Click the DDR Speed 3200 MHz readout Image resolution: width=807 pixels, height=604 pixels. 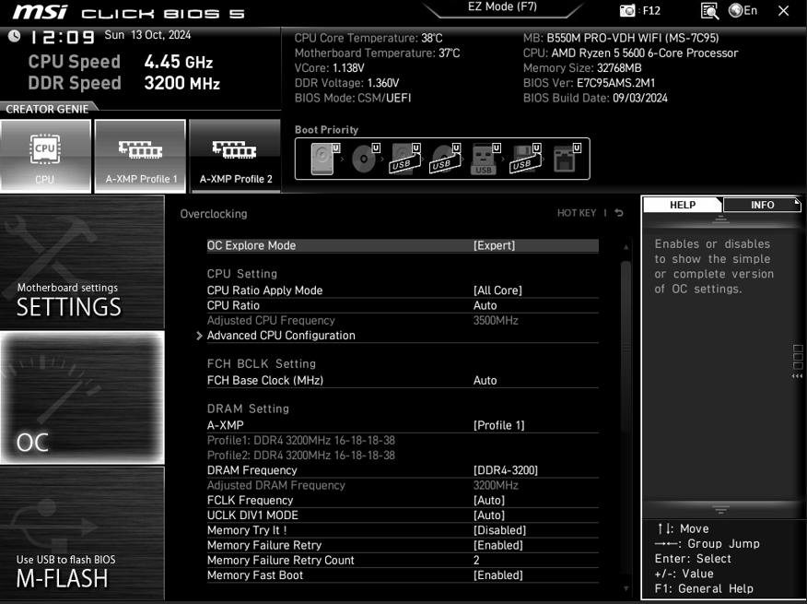click(x=124, y=83)
